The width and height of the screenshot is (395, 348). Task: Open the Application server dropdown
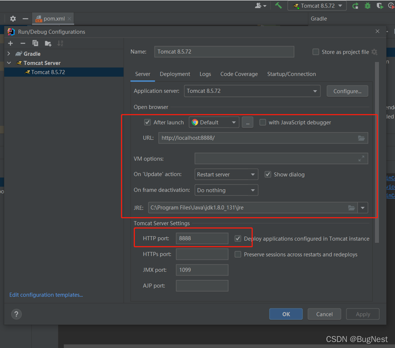(252, 91)
